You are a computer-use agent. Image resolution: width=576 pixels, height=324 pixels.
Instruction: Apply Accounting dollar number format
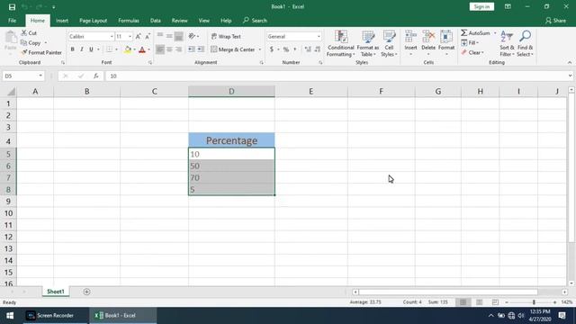coord(272,49)
